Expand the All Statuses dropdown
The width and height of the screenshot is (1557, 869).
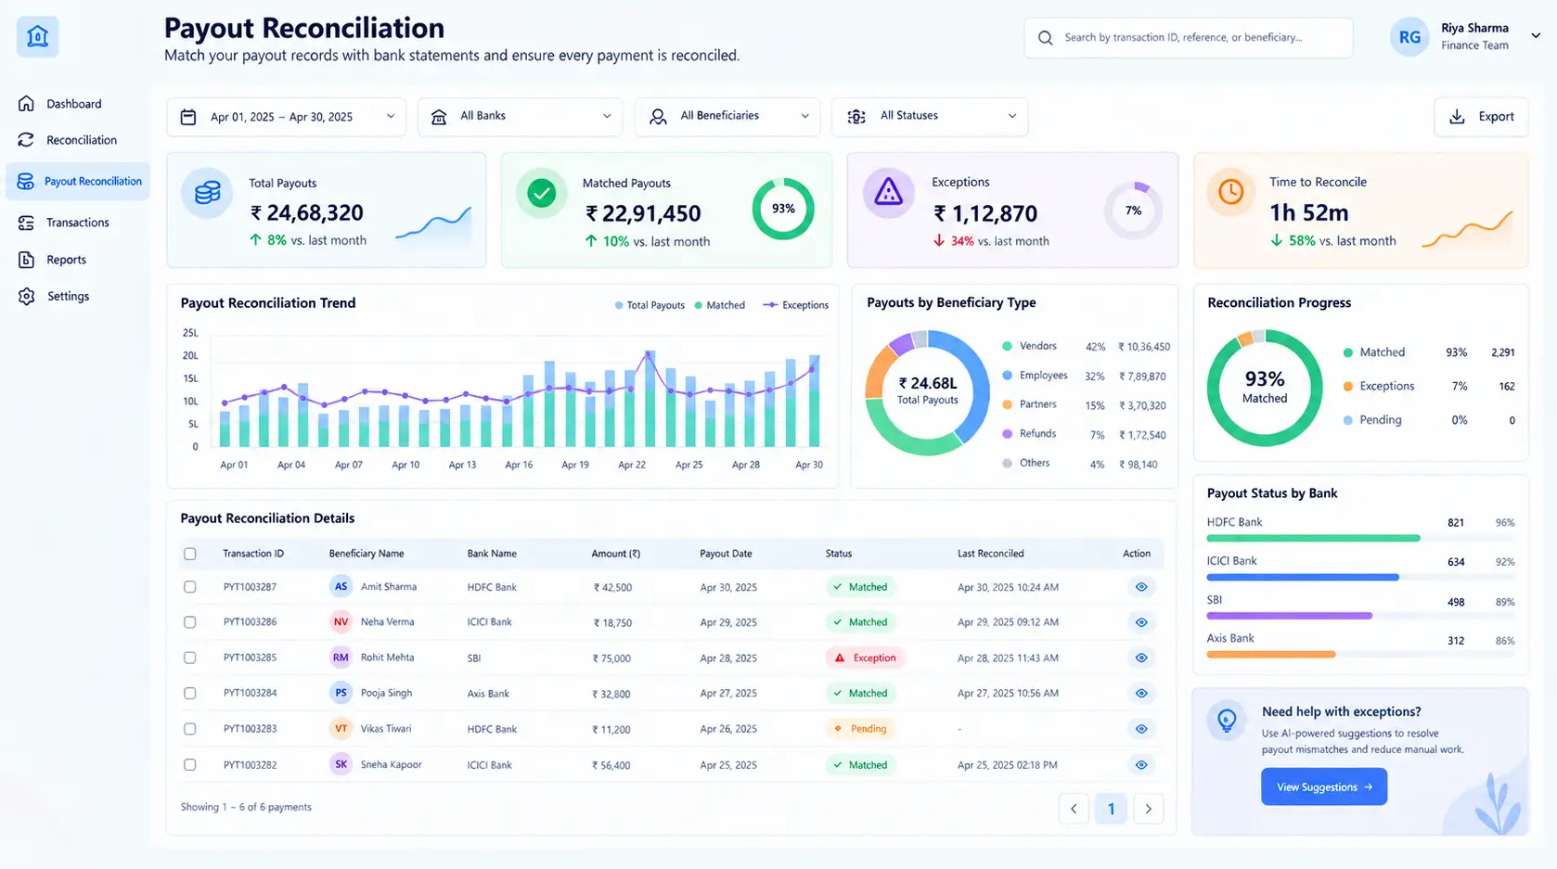(930, 117)
